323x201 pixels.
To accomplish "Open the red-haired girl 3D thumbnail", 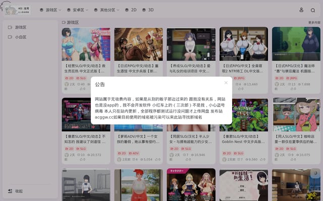I will click(x=138, y=185).
